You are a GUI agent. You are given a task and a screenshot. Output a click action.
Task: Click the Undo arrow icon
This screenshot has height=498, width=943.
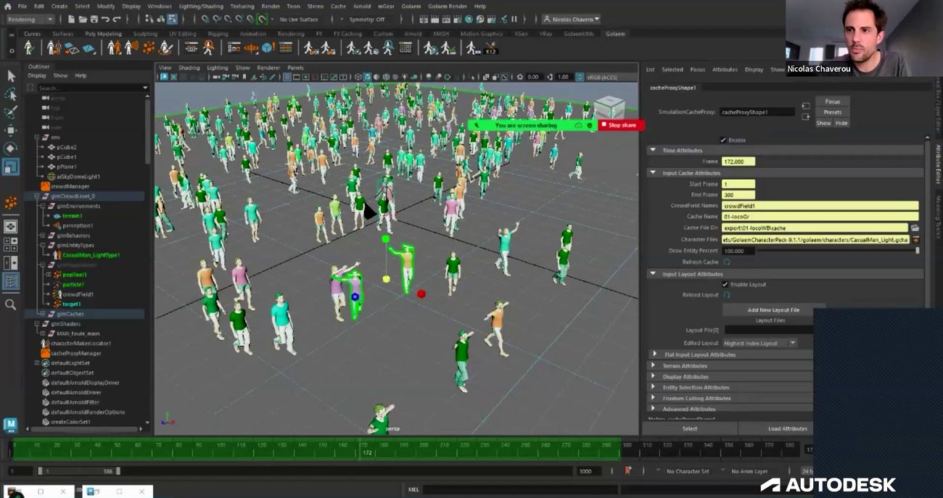tap(107, 20)
